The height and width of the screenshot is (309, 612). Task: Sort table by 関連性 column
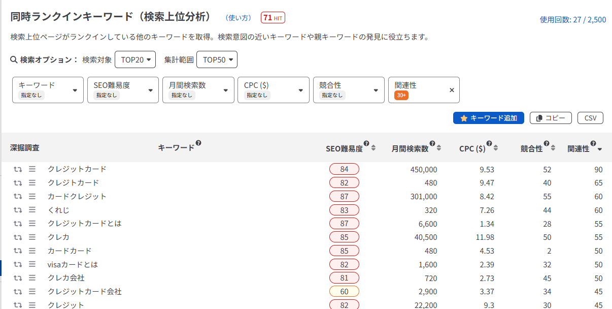(600, 149)
